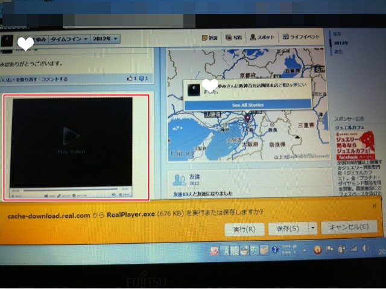
Task: Show hidden tray icons with the up arrow
Action: coord(305,250)
